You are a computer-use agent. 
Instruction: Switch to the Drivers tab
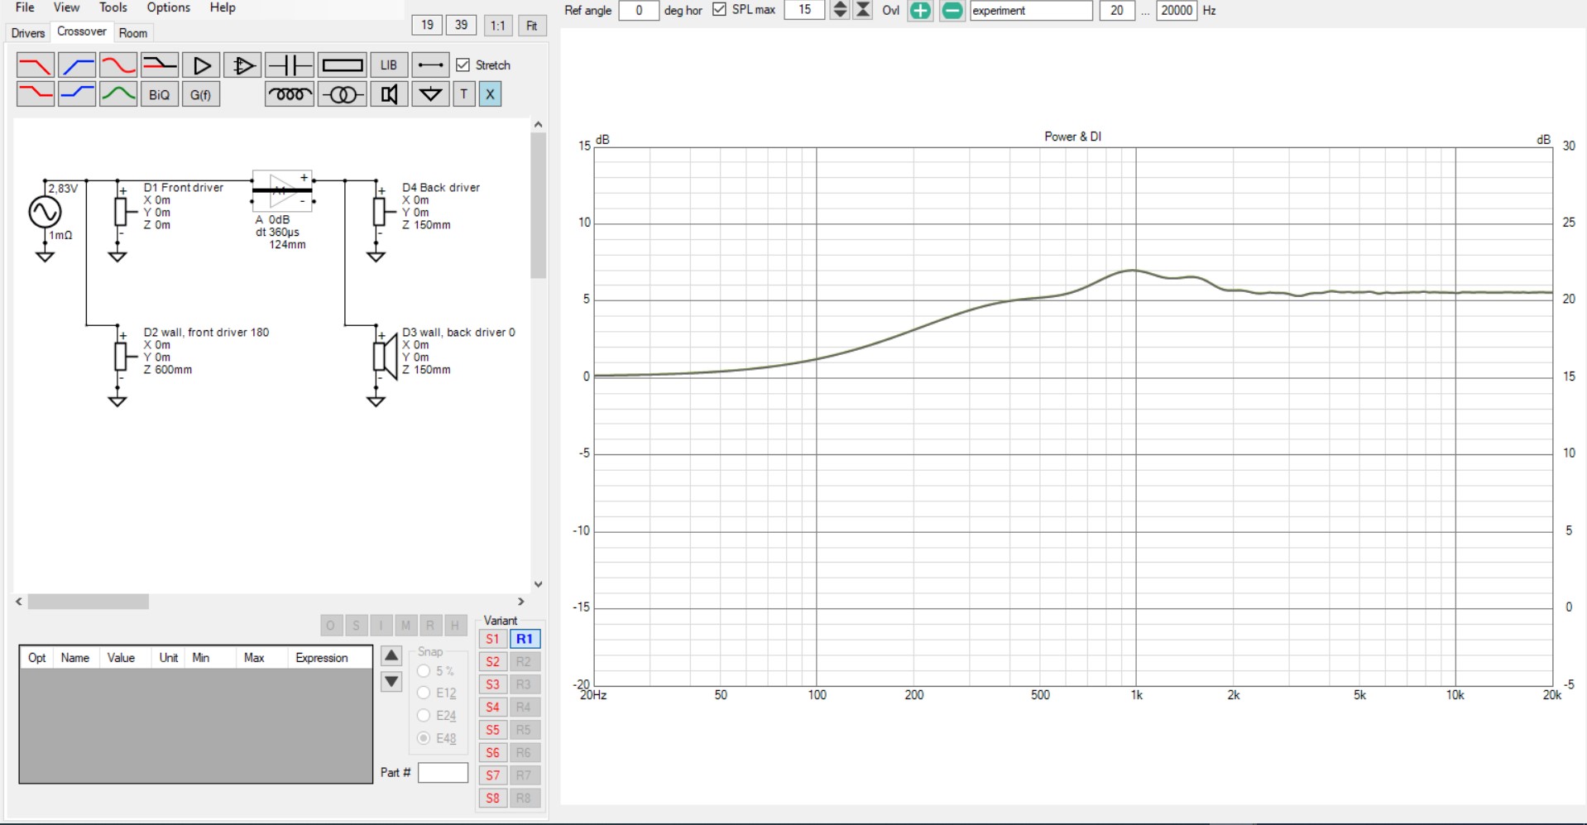click(27, 33)
